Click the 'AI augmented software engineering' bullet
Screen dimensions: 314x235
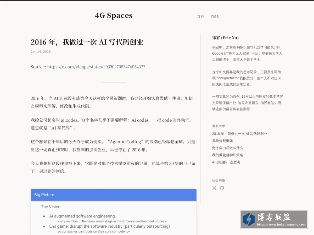[x=82, y=216]
